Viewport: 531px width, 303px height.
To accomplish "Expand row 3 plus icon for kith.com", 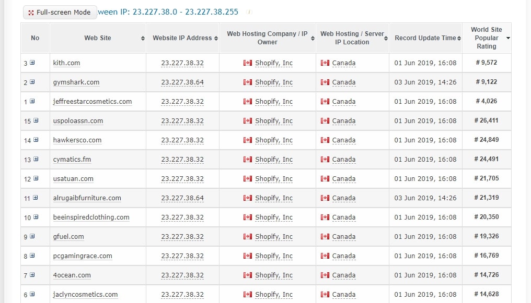I will pyautogui.click(x=32, y=63).
